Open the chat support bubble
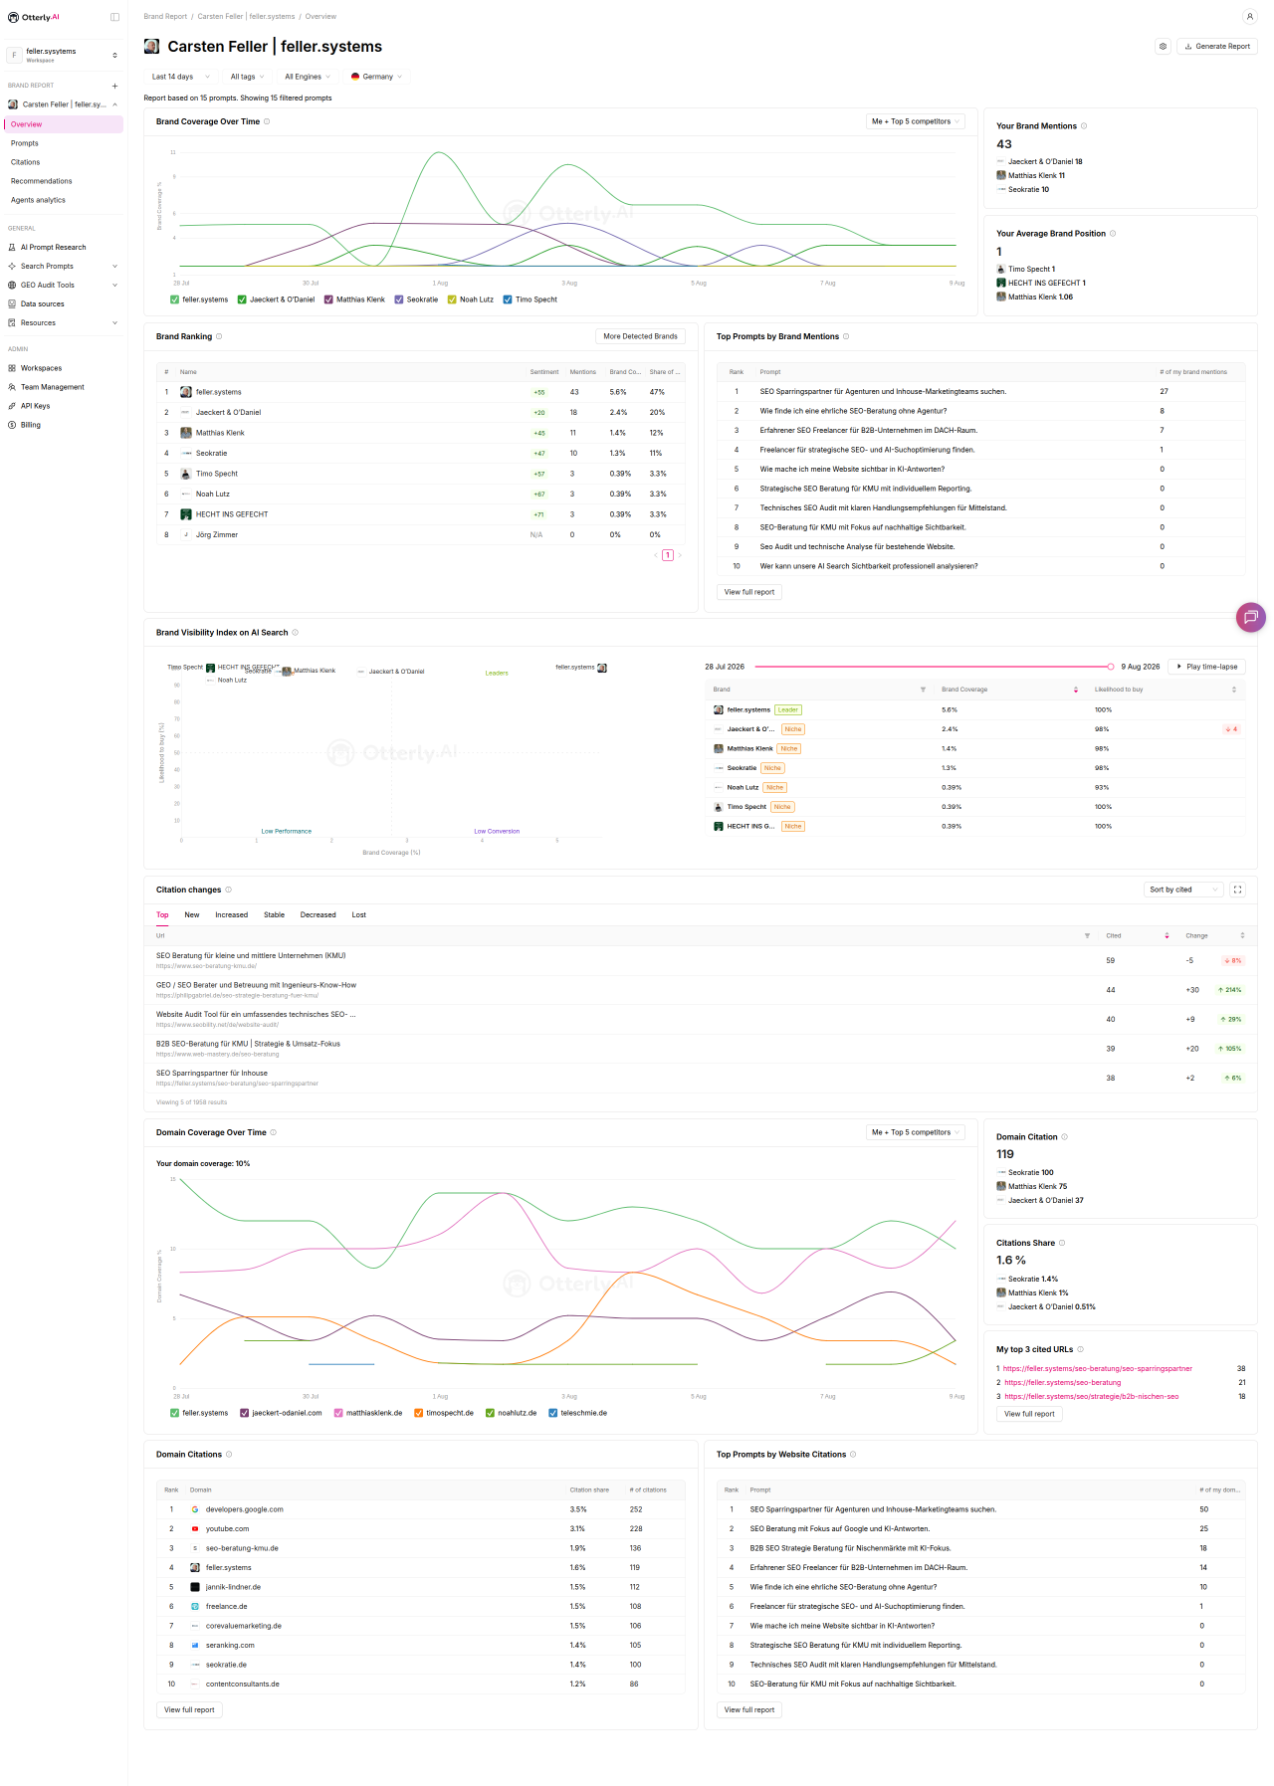The height and width of the screenshot is (1786, 1274). point(1250,617)
